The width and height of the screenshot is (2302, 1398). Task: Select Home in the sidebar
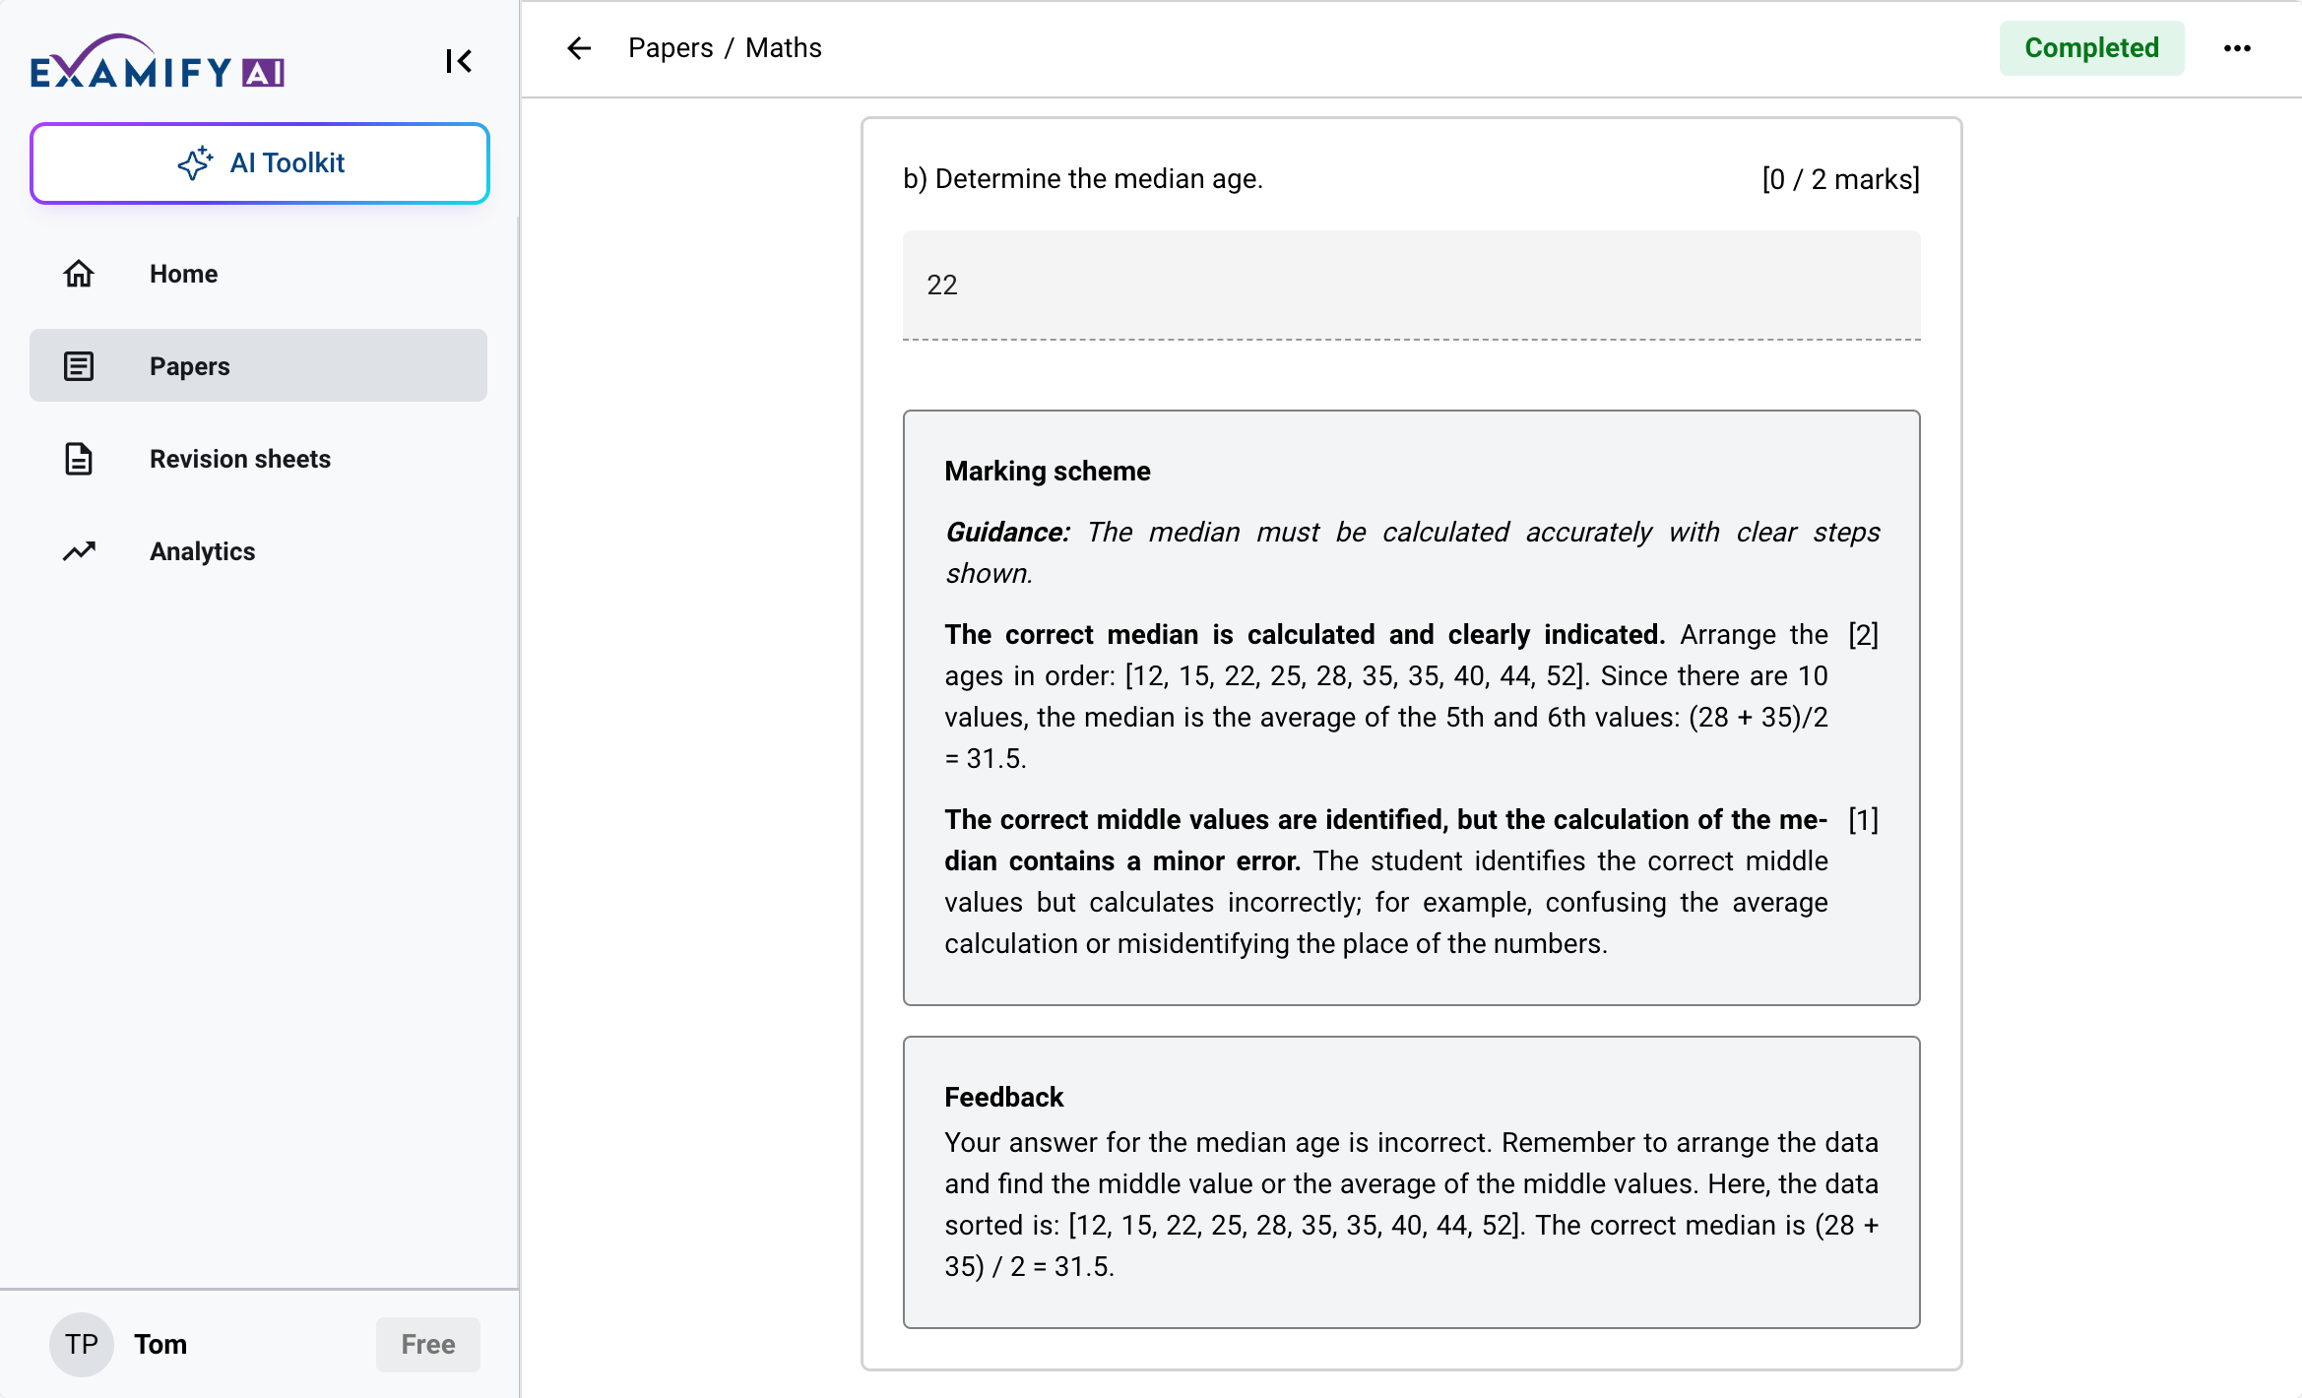[183, 274]
